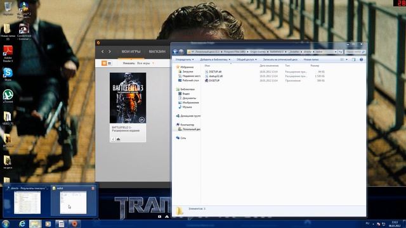Go forward in Origin with the right arrow
Viewport: 406px width, 228px height.
110,52
